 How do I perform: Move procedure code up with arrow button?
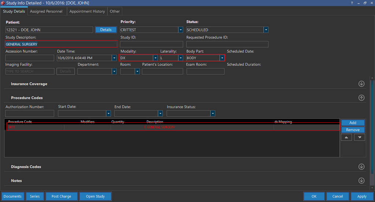[x=346, y=137]
